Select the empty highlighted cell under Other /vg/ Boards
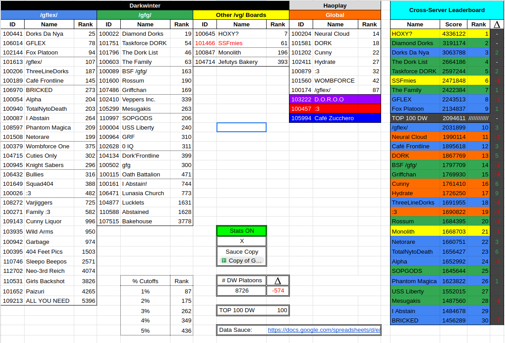 tap(242, 127)
